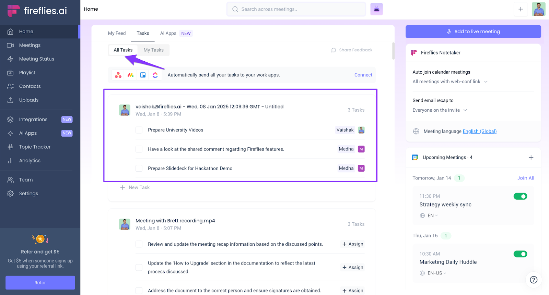The height and width of the screenshot is (295, 549).
Task: Click Join All link
Action: (526, 178)
